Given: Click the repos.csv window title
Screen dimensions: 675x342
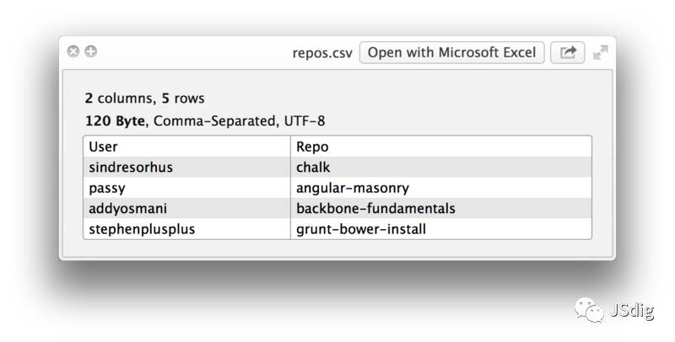Looking at the screenshot, I should click(322, 52).
